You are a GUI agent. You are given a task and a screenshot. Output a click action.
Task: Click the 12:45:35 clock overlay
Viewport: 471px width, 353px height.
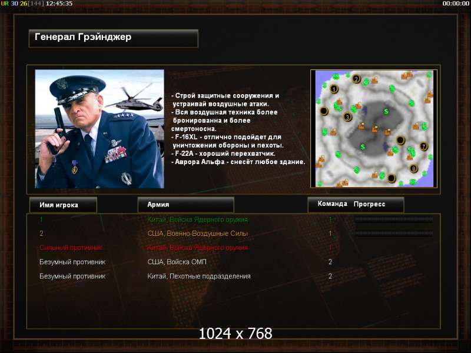[x=59, y=4]
